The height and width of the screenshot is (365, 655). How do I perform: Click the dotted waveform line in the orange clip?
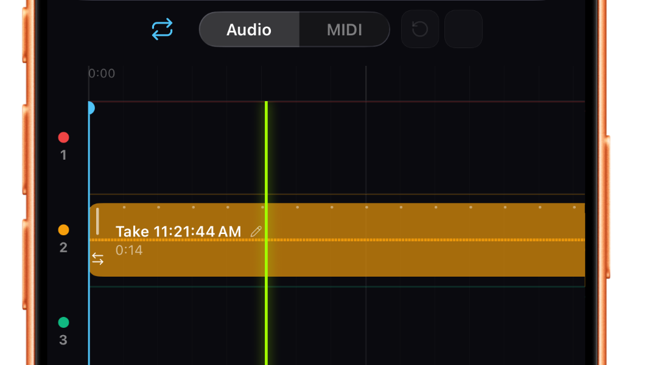[426, 240]
